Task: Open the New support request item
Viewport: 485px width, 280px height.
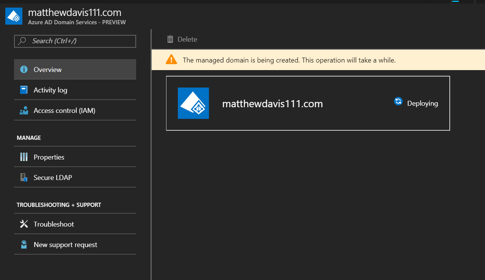Action: tap(75, 244)
